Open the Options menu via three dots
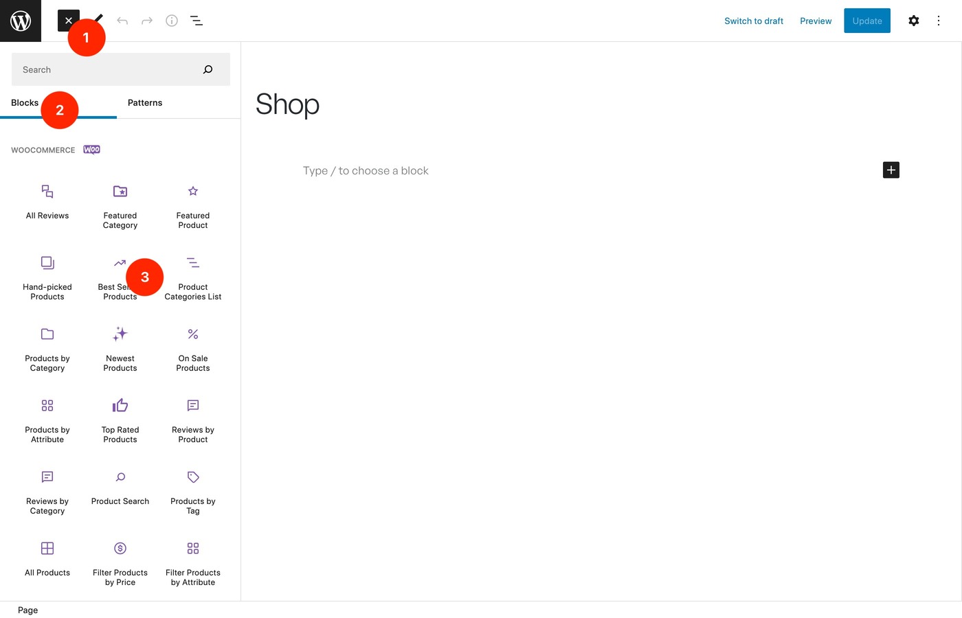The image size is (962, 618). (939, 21)
